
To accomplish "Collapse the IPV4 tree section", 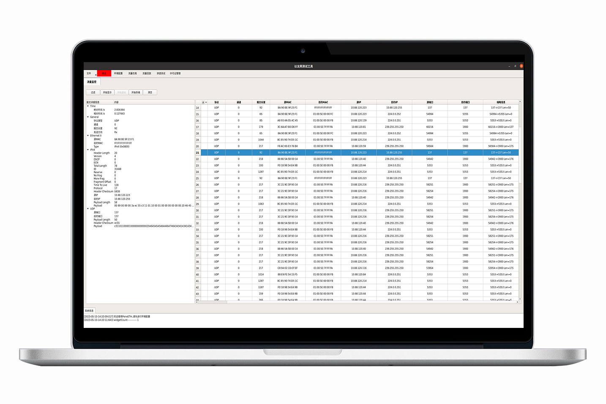I will pos(88,150).
